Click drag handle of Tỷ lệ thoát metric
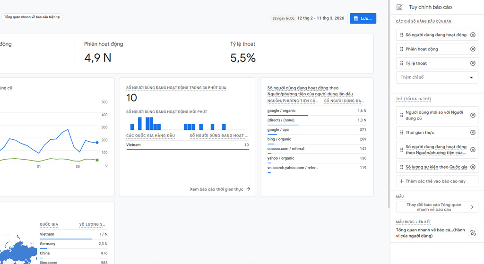This screenshot has height=264, width=484. (x=402, y=63)
